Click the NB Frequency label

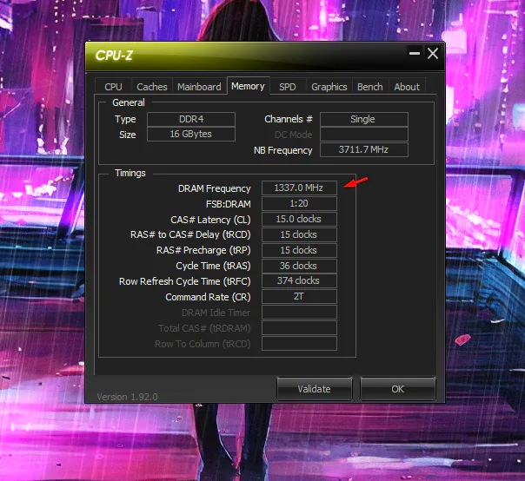[x=282, y=150]
